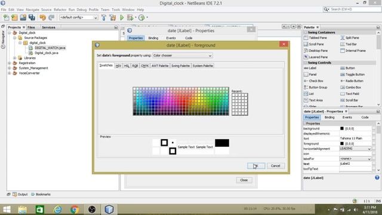Click the New File toolbar icon
382x215 pixels.
point(7,17)
